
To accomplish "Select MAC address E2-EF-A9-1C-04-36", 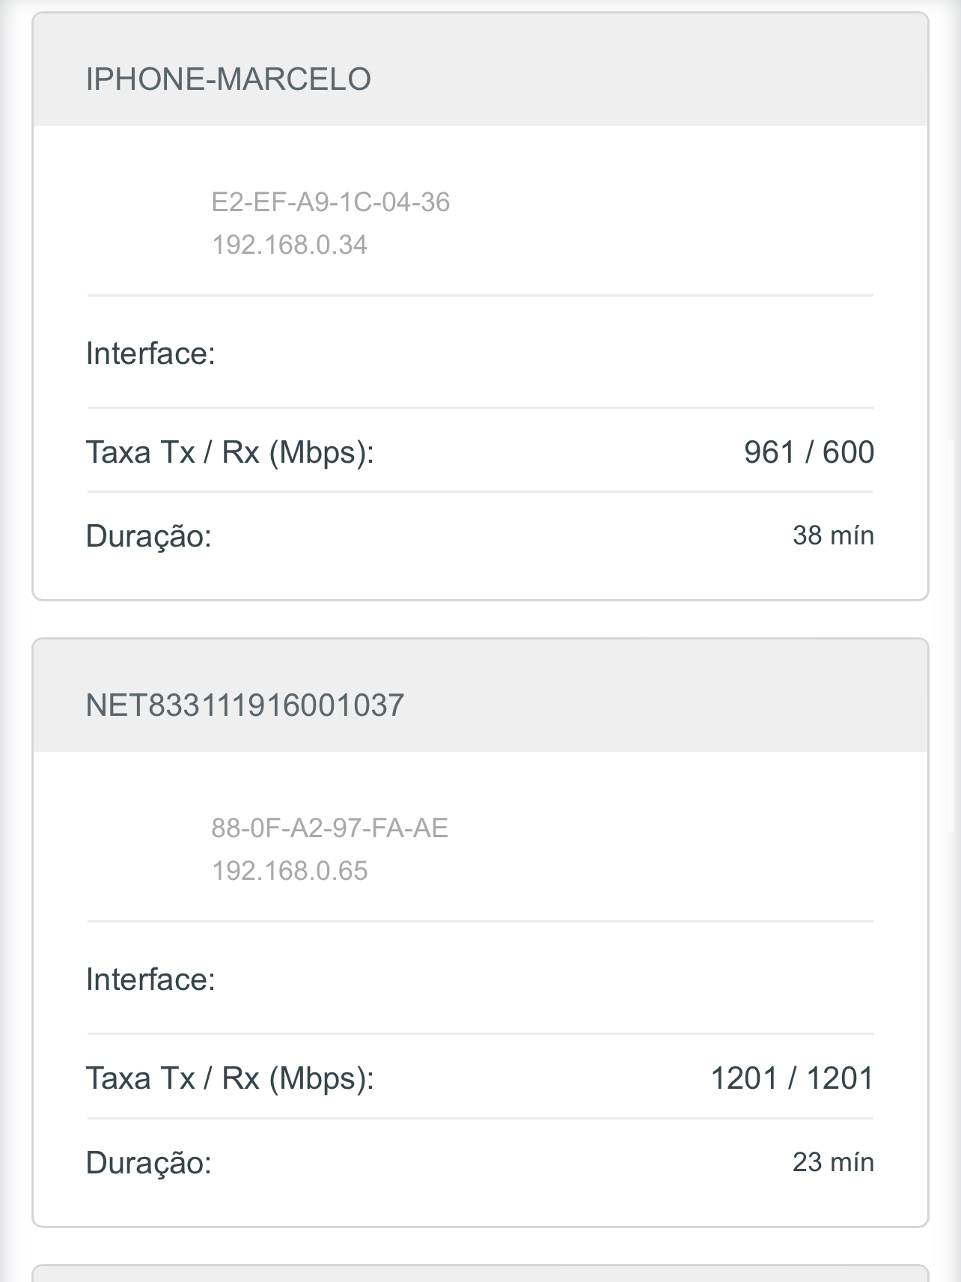I will [x=330, y=202].
